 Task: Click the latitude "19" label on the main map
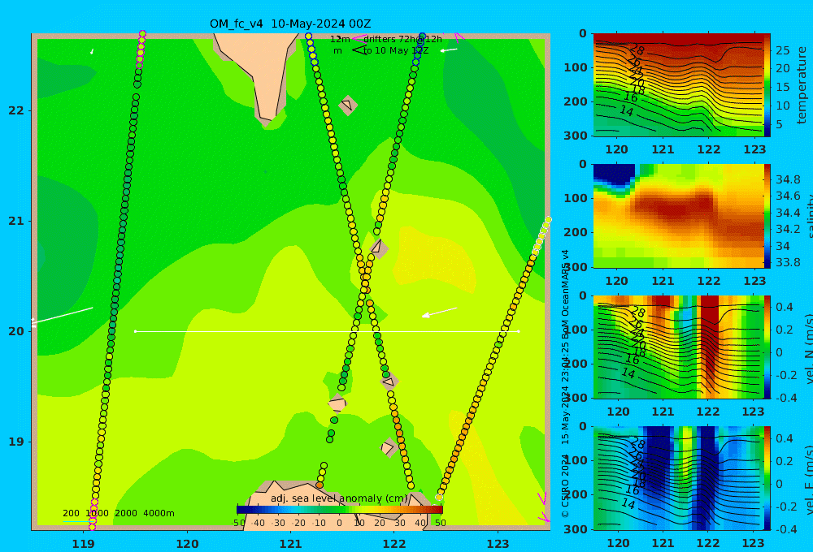click(x=16, y=442)
